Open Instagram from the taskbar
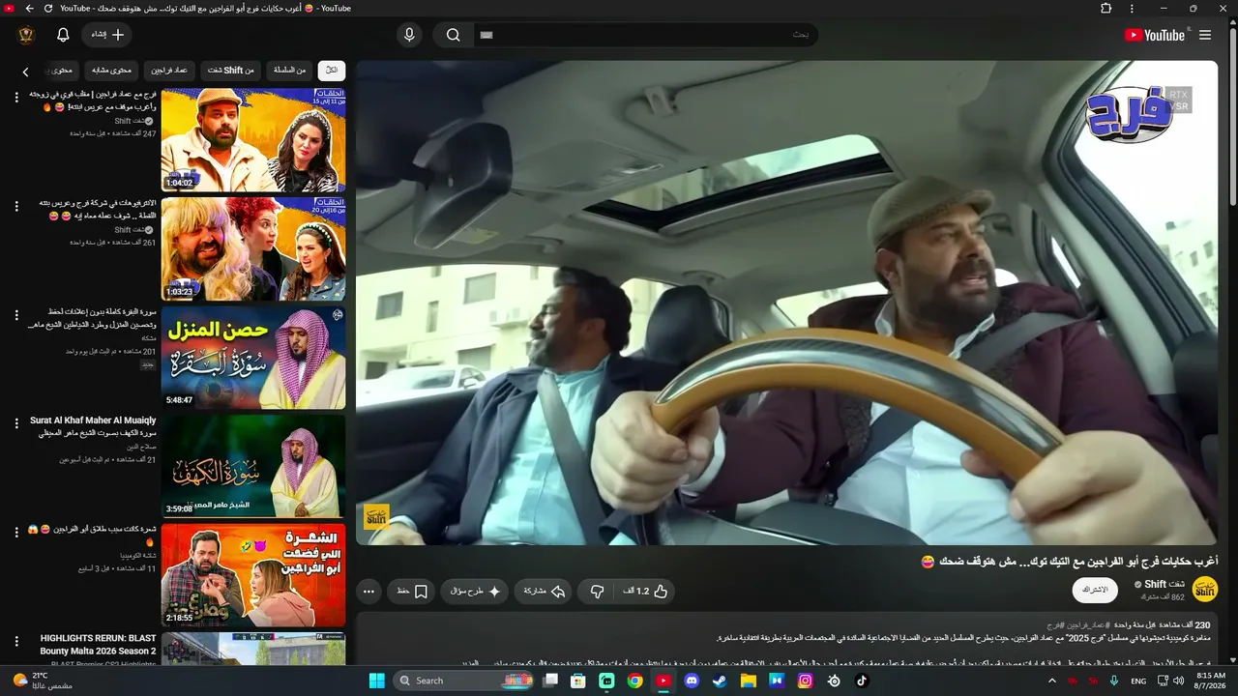Screen dimensions: 1238x696 point(805,681)
